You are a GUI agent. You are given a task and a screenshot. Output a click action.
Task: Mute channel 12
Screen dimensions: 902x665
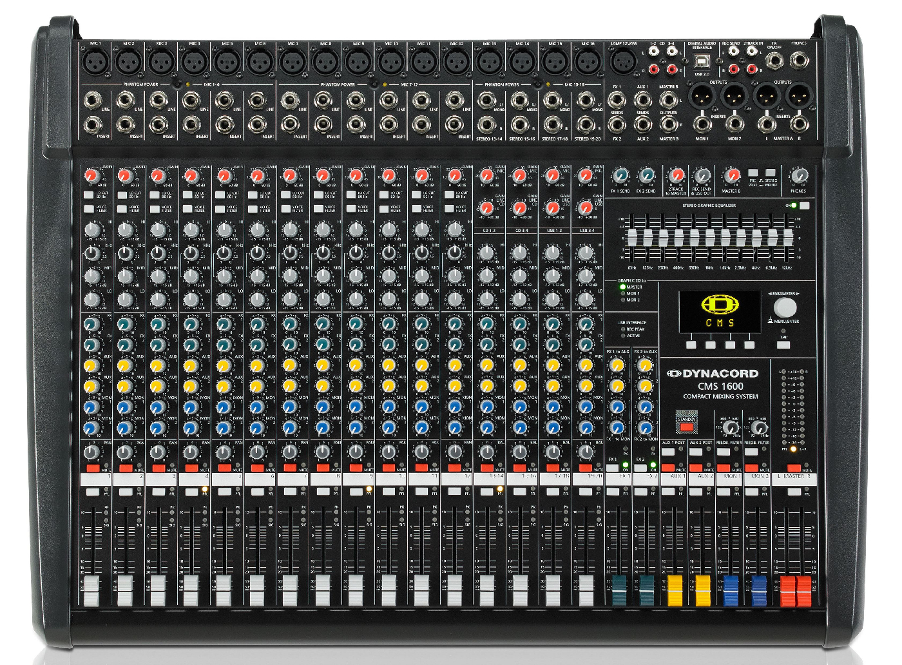(x=454, y=468)
